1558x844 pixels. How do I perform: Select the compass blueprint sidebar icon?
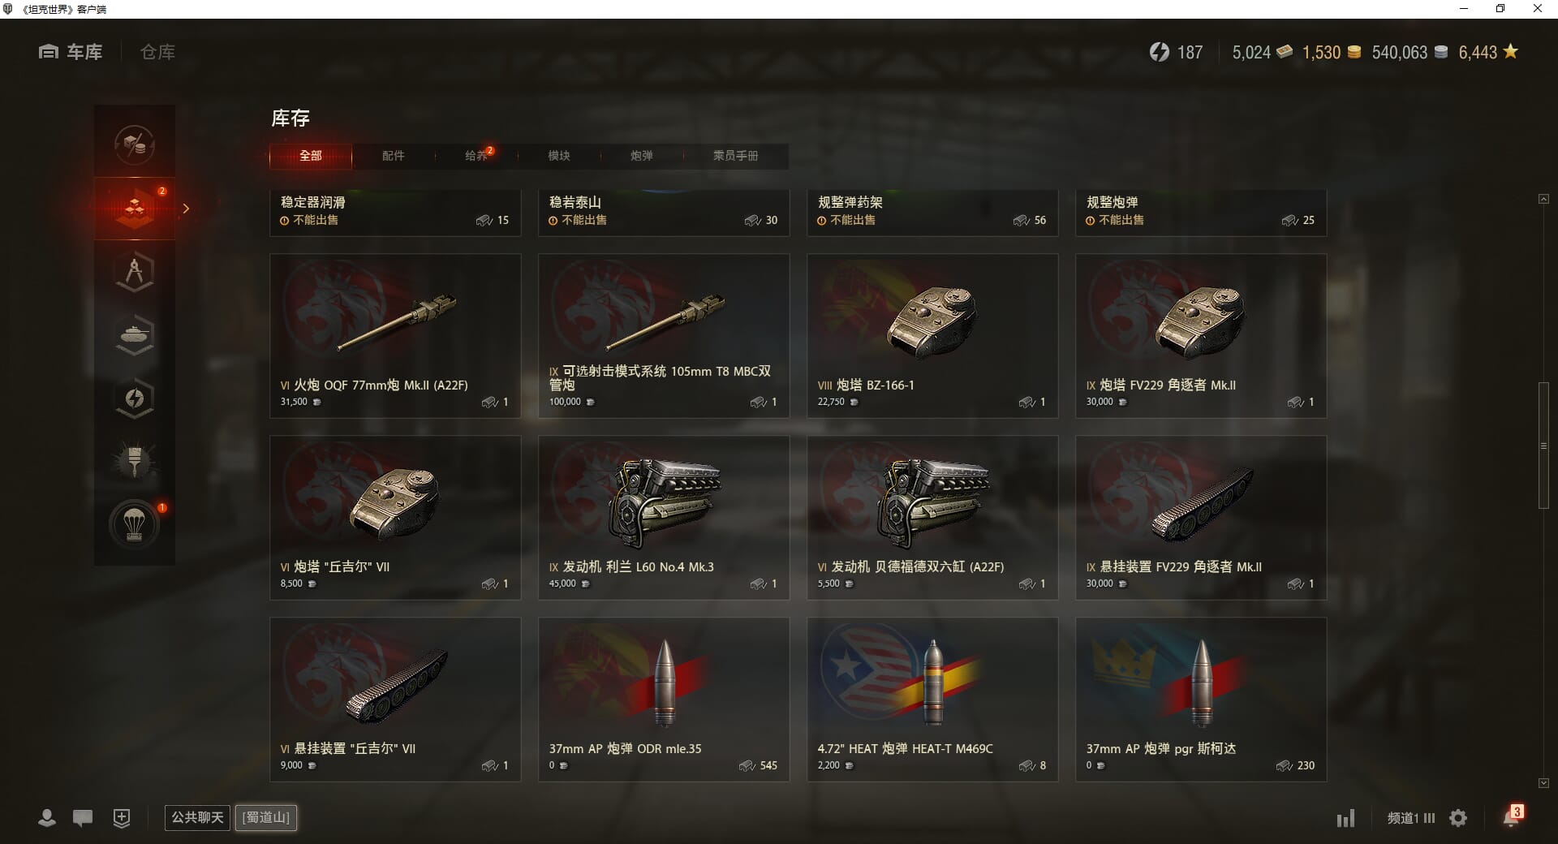(x=135, y=272)
